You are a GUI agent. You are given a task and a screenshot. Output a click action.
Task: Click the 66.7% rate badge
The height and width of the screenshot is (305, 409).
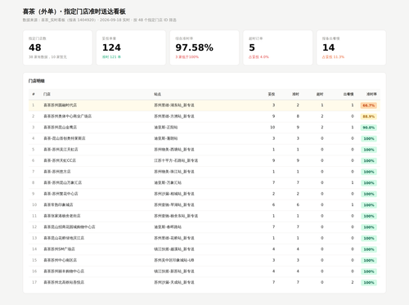[x=369, y=105]
